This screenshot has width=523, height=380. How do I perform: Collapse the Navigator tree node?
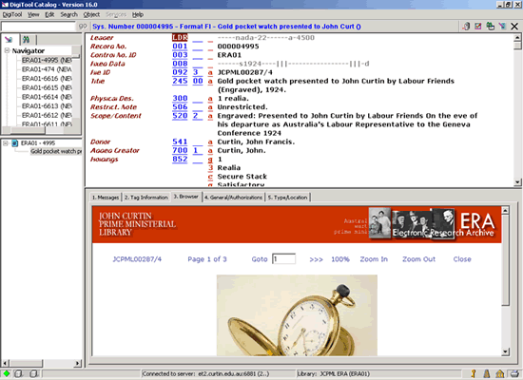point(7,50)
